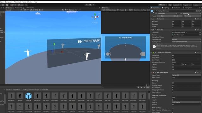
Task: Click the Collab button
Action: pyautogui.click(x=163, y=5)
